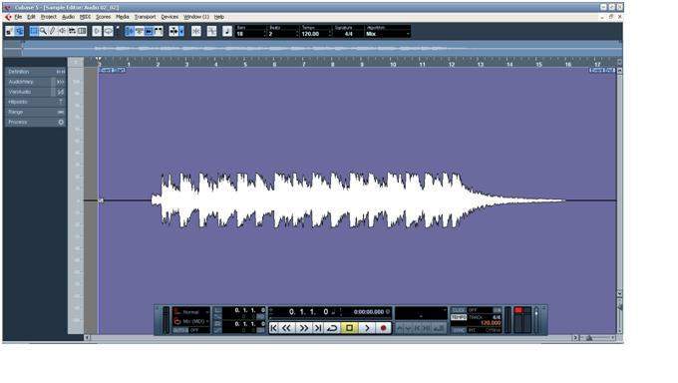Toggle the Cycle loop button in transport

click(332, 328)
